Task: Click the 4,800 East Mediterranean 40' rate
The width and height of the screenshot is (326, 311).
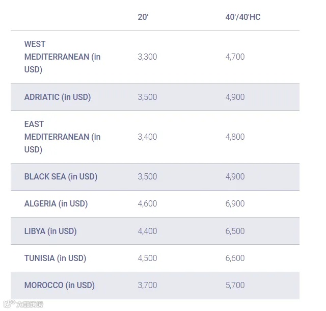Action: click(x=235, y=137)
